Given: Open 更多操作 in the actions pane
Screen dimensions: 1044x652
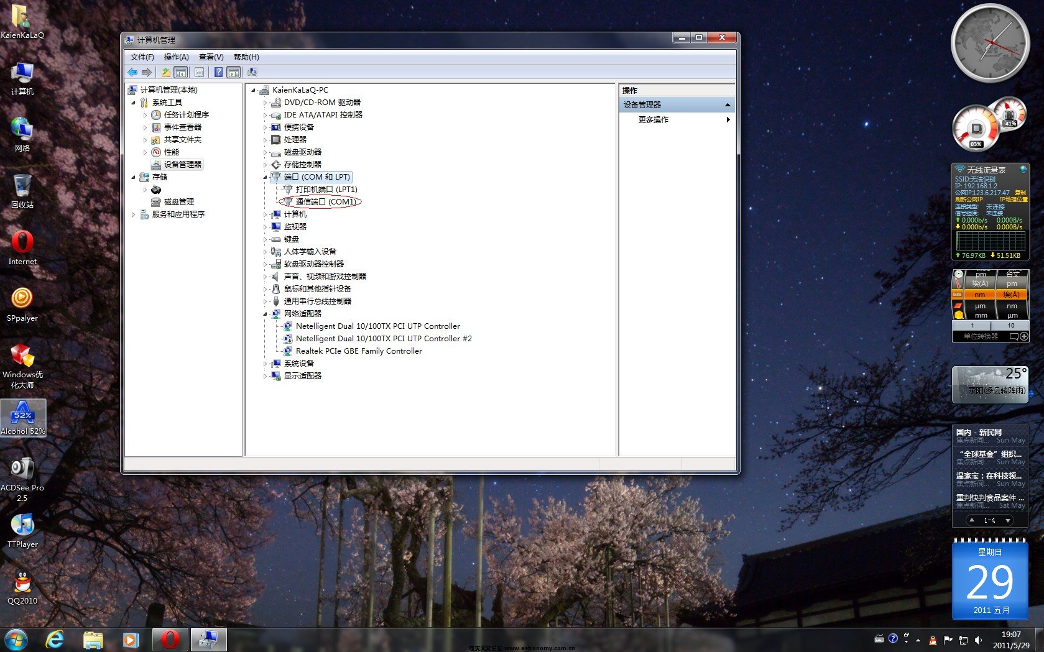Looking at the screenshot, I should click(x=653, y=120).
